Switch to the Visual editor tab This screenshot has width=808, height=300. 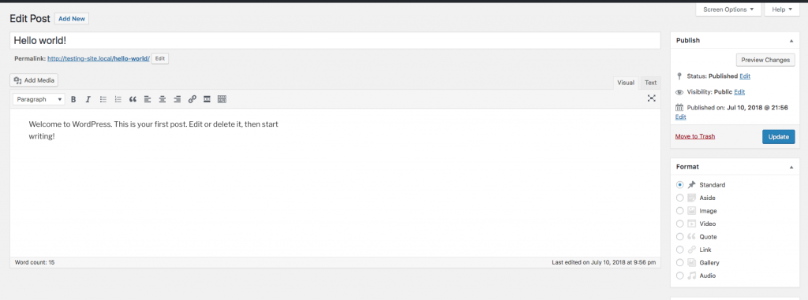click(x=626, y=83)
